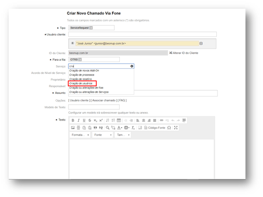The height and width of the screenshot is (197, 263).
Task: Click the 'Alterar ID do Cliente' link
Action: click(x=183, y=53)
